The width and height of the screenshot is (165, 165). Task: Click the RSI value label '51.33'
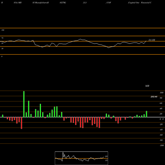click(x=152, y=40)
